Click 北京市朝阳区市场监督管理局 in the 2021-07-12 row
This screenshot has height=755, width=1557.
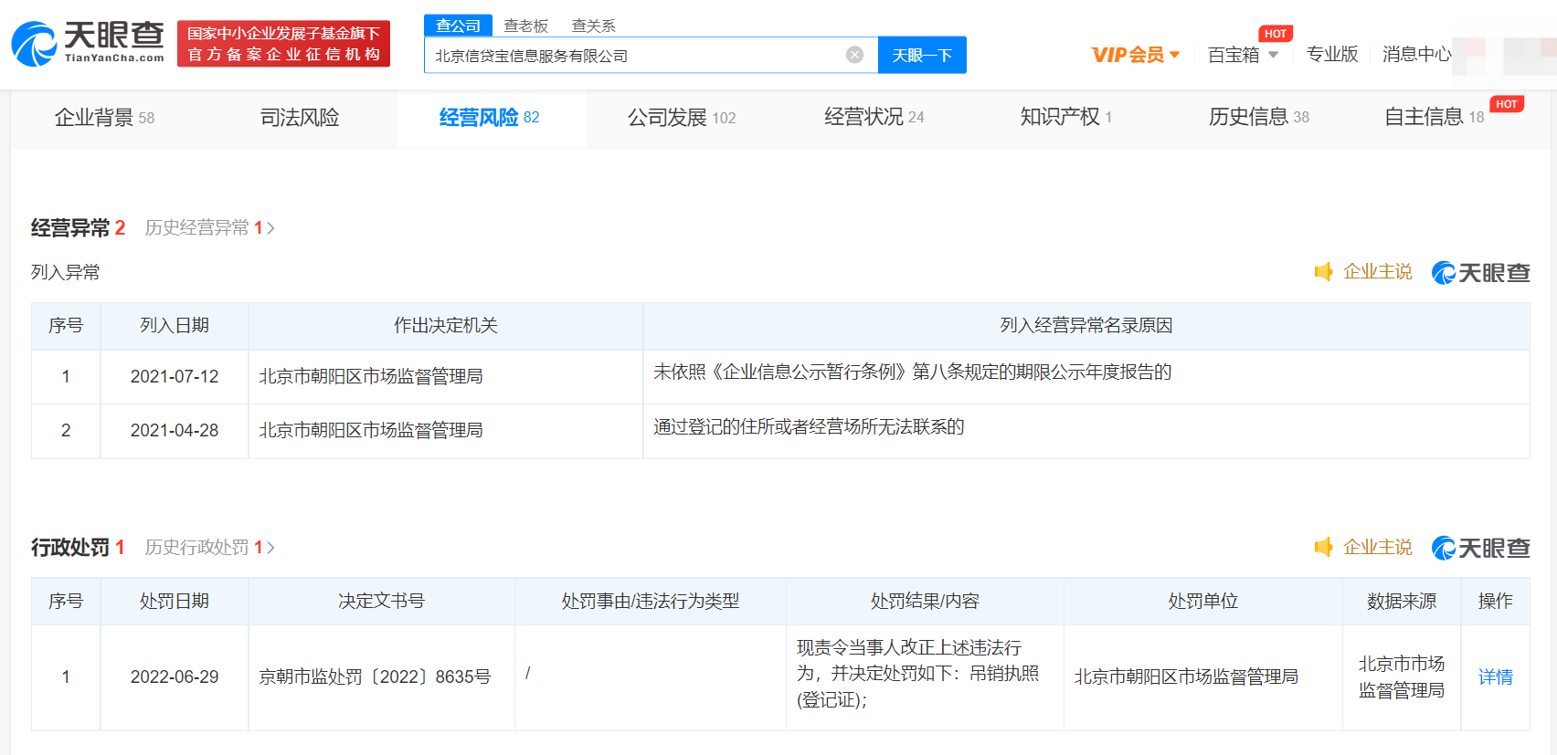371,376
